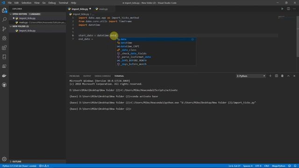Switch to Problems panel tab
Image resolution: width=299 pixels, height=168 pixels.
point(74,76)
